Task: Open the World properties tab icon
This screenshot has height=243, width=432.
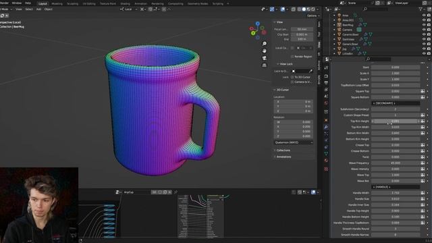Action: (x=326, y=103)
